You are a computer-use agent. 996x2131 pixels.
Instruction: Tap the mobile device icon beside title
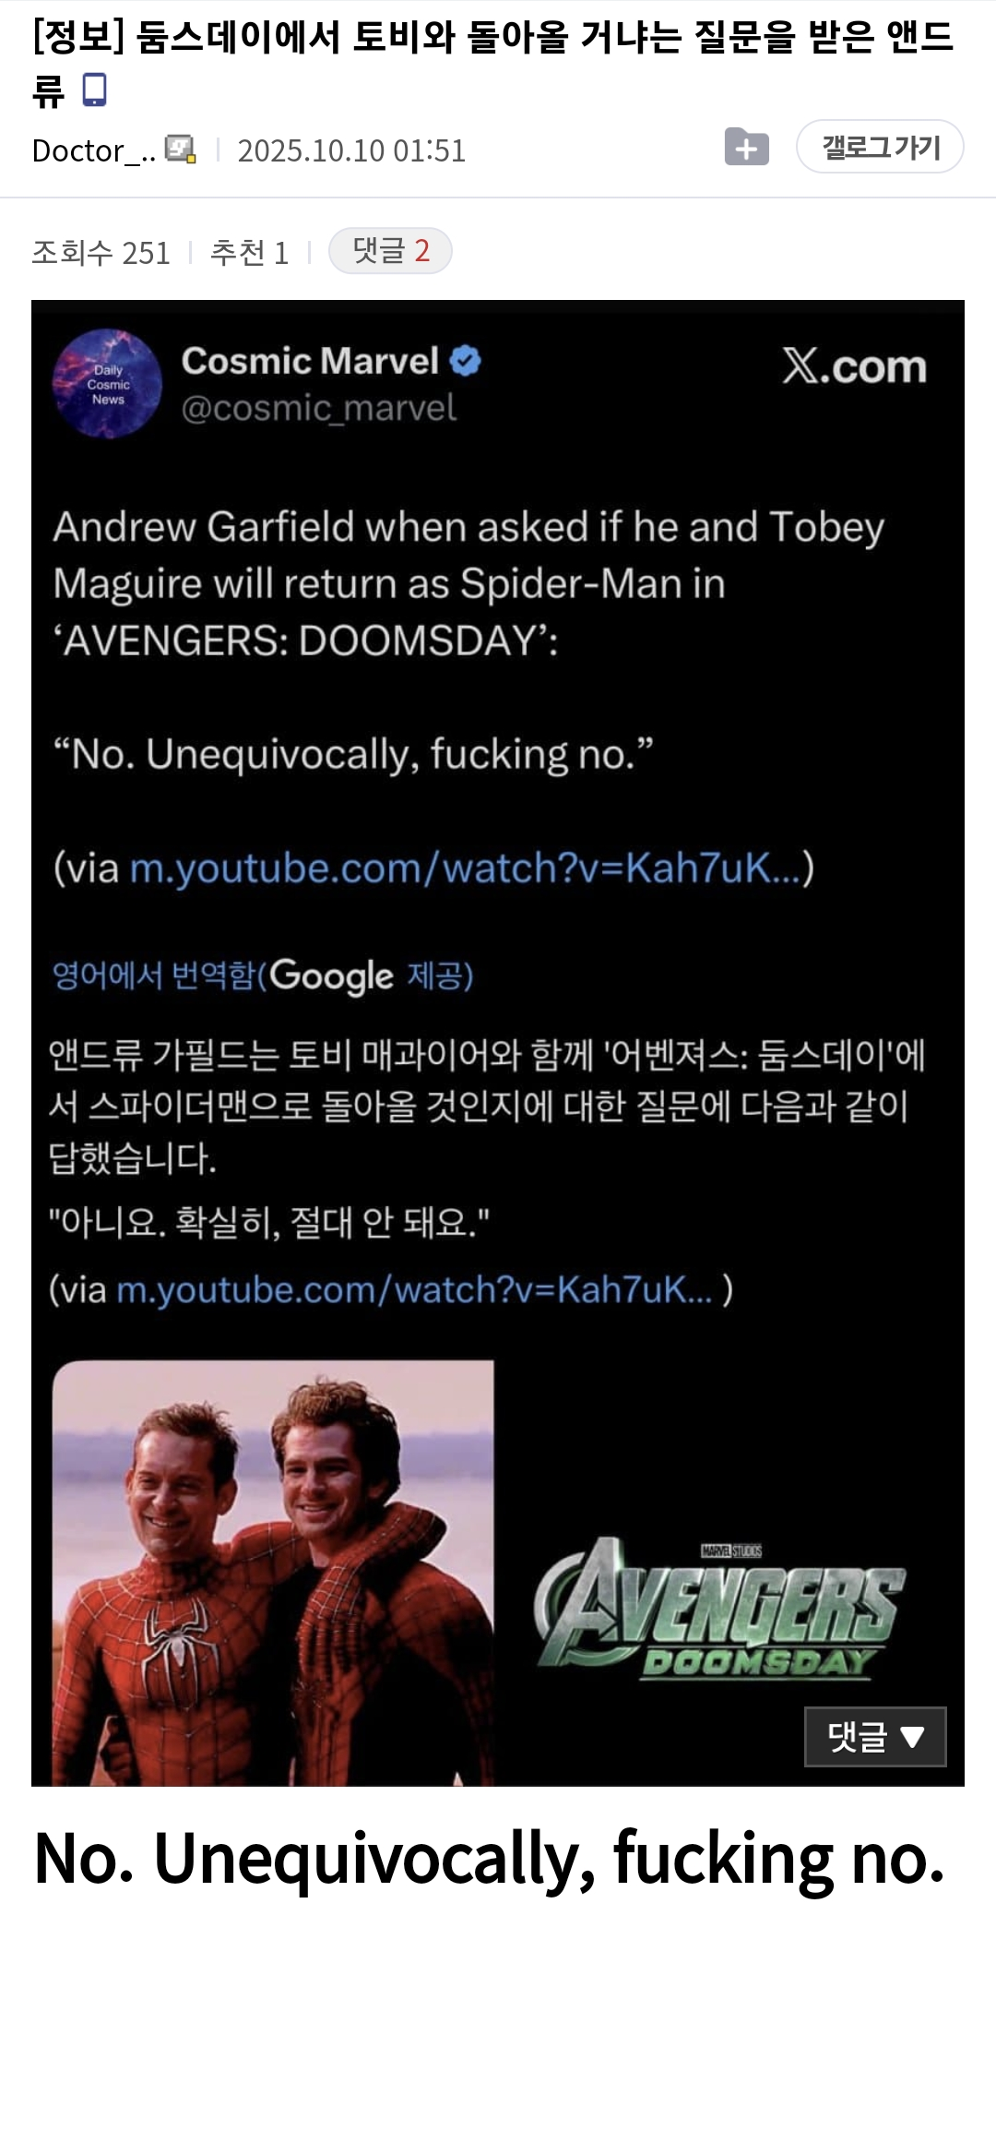point(95,90)
